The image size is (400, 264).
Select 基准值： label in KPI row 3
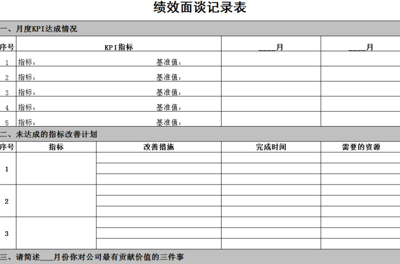pyautogui.click(x=169, y=92)
